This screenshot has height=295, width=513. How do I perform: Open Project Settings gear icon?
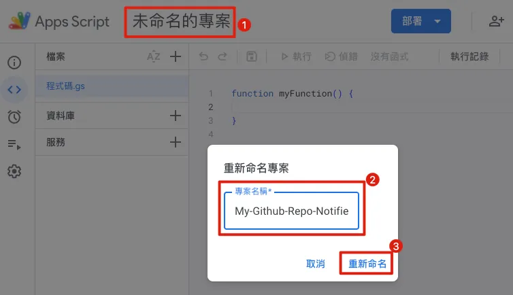(x=14, y=171)
